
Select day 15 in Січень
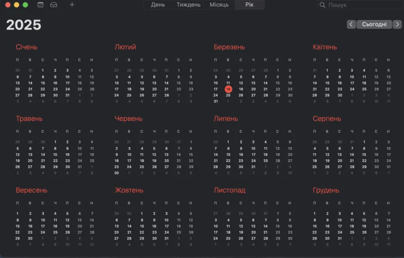point(43,83)
